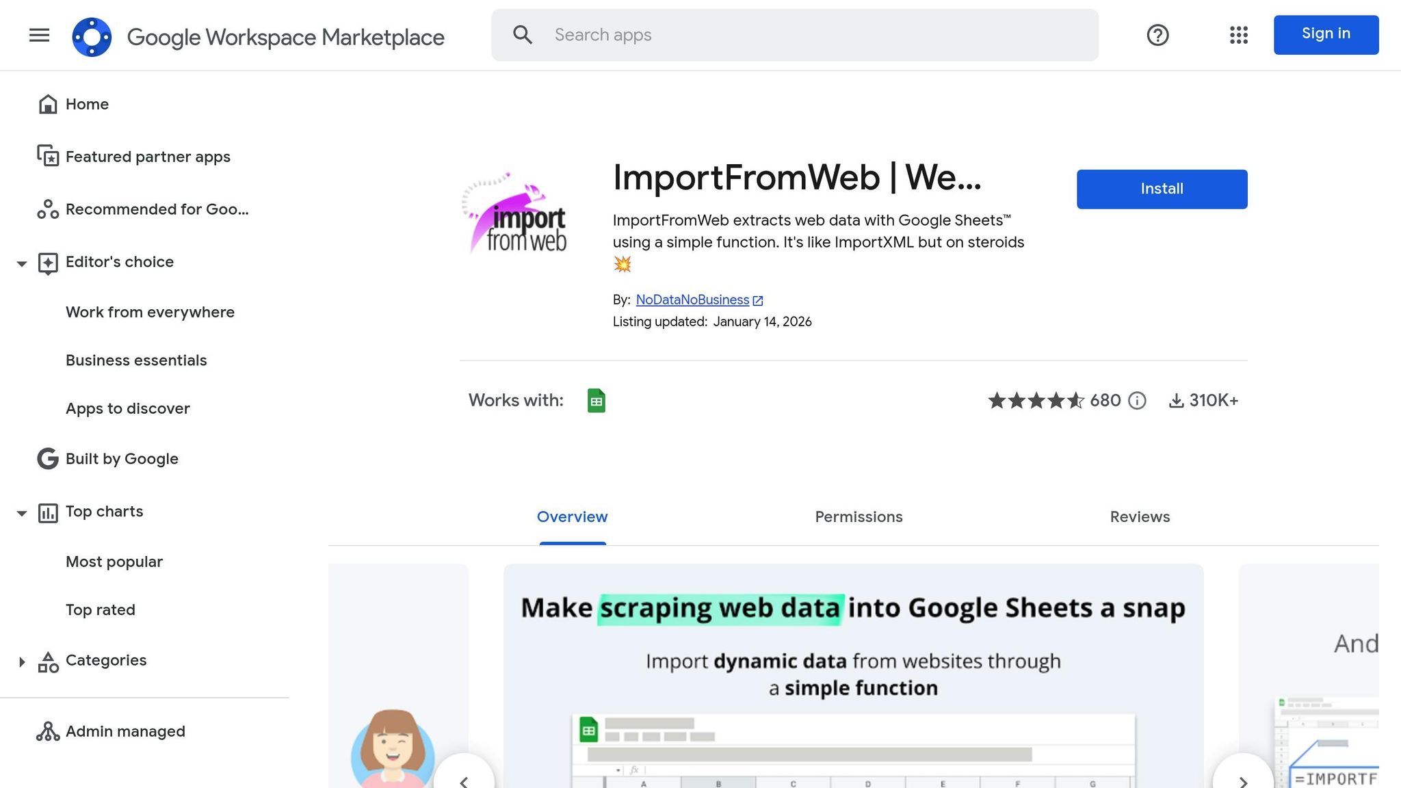Open the Help icon

pyautogui.click(x=1157, y=36)
